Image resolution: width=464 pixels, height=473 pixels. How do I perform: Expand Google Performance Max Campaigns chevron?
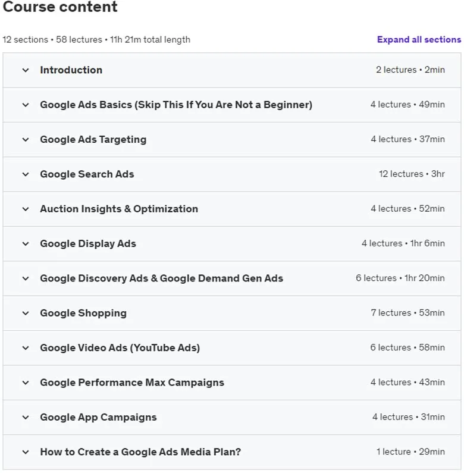26,383
